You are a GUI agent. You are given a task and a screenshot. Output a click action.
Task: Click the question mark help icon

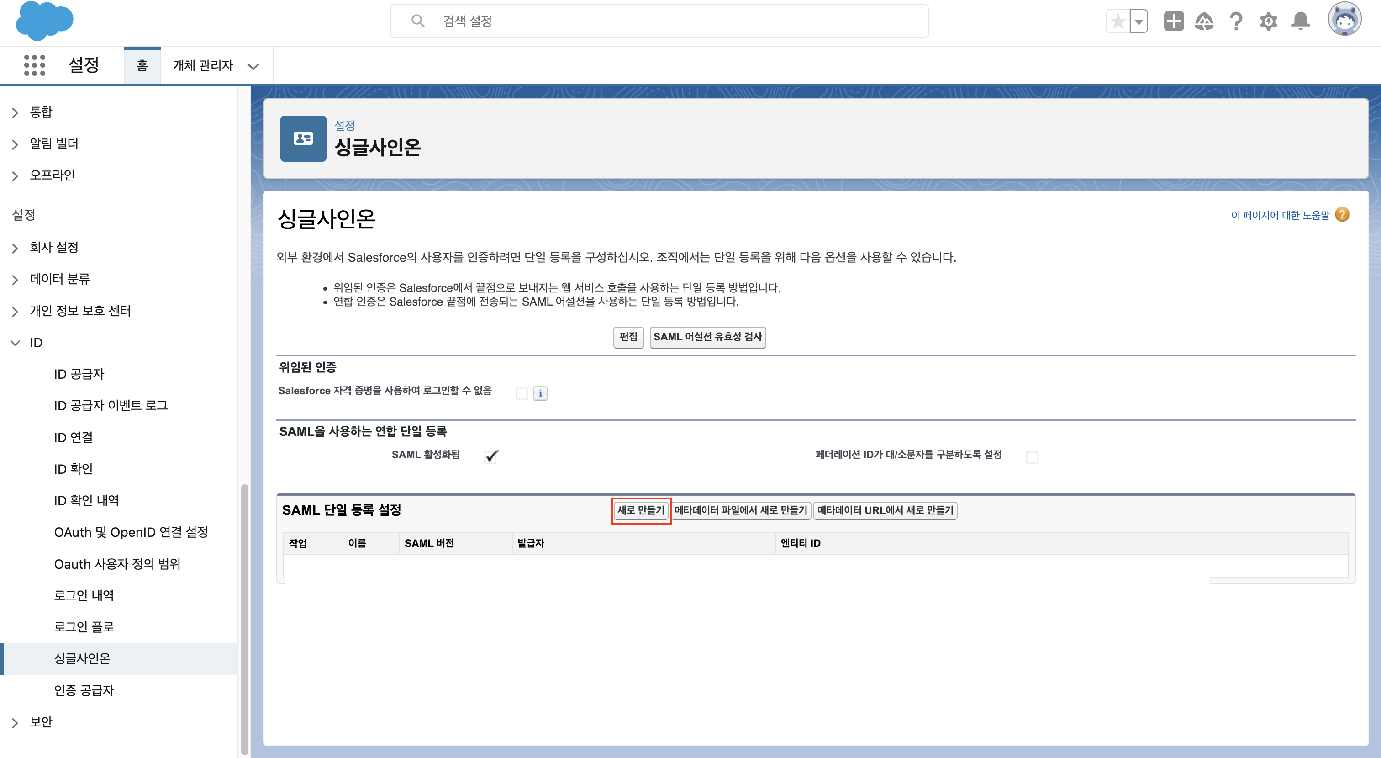click(1236, 21)
